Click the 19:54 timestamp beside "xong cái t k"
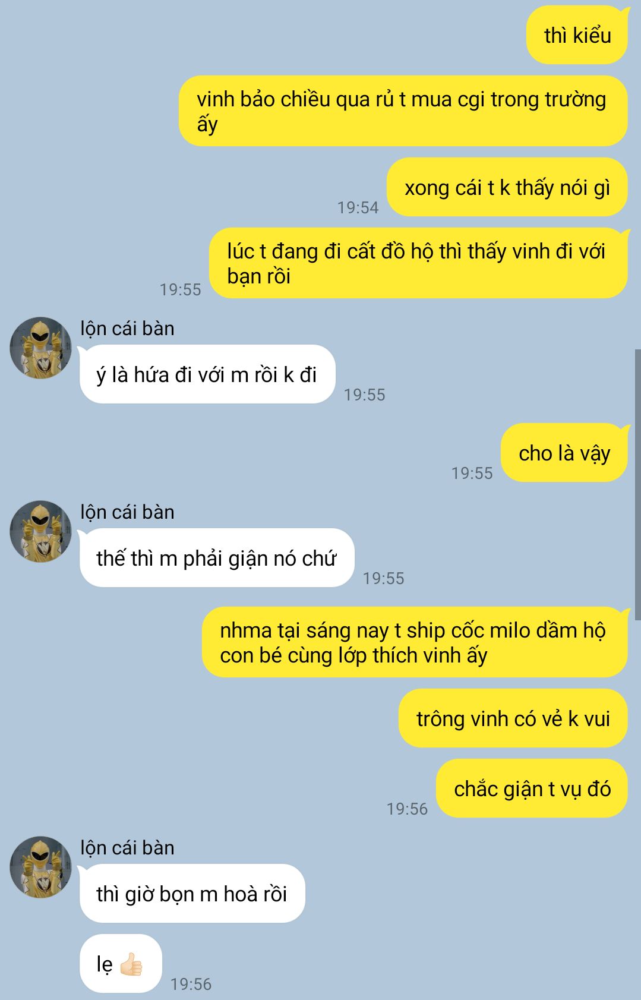Screen dimensions: 641x1000 point(358,207)
